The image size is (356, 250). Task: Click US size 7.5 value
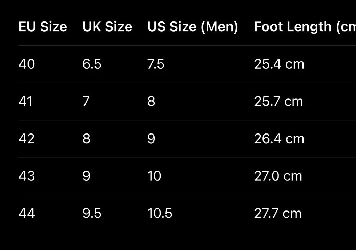[x=156, y=64]
